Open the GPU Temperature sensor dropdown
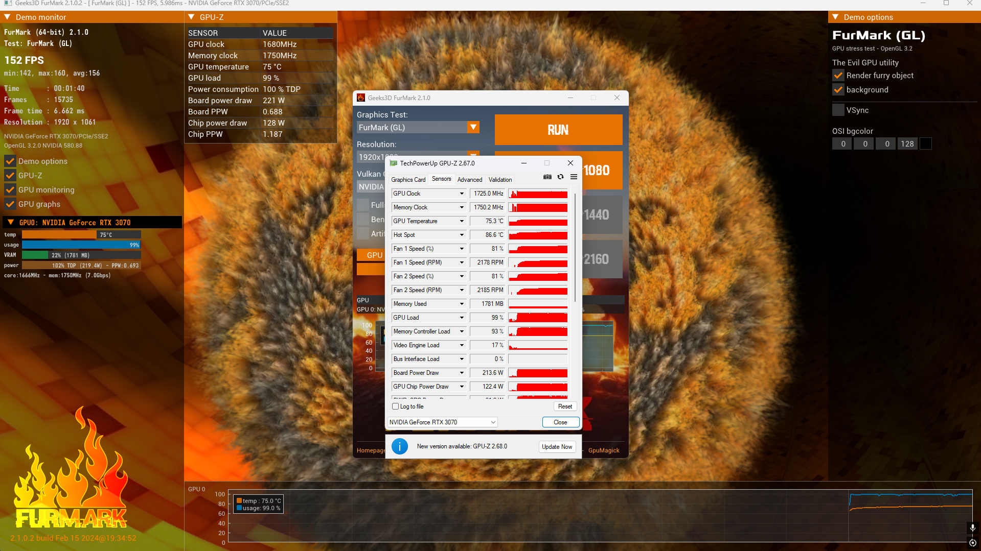 (x=462, y=221)
